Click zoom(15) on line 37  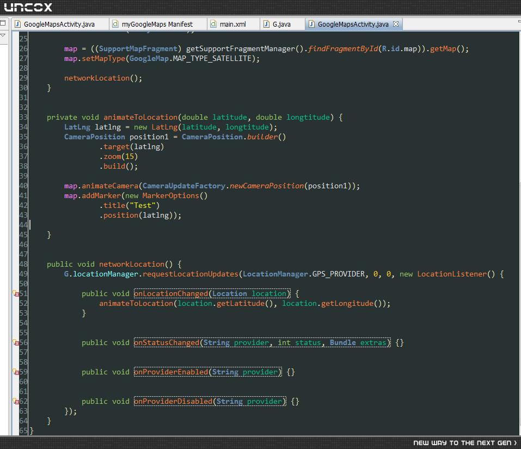pos(120,156)
